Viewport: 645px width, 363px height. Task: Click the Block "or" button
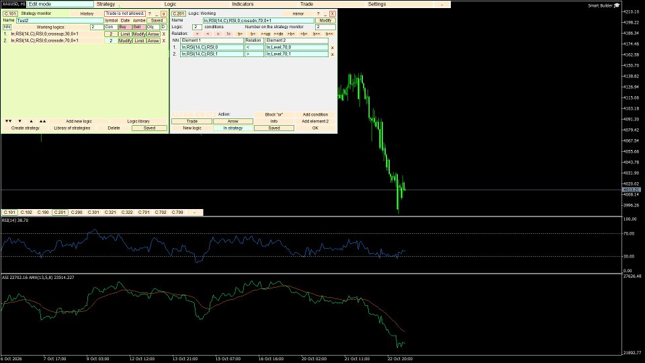point(274,115)
